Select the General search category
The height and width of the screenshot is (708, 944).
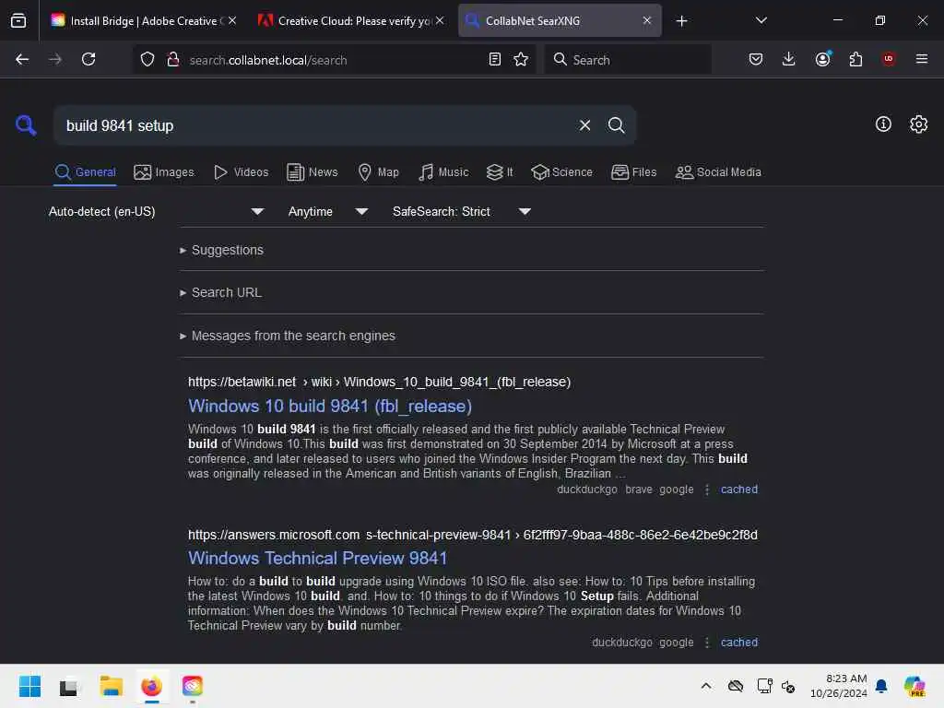coord(85,172)
